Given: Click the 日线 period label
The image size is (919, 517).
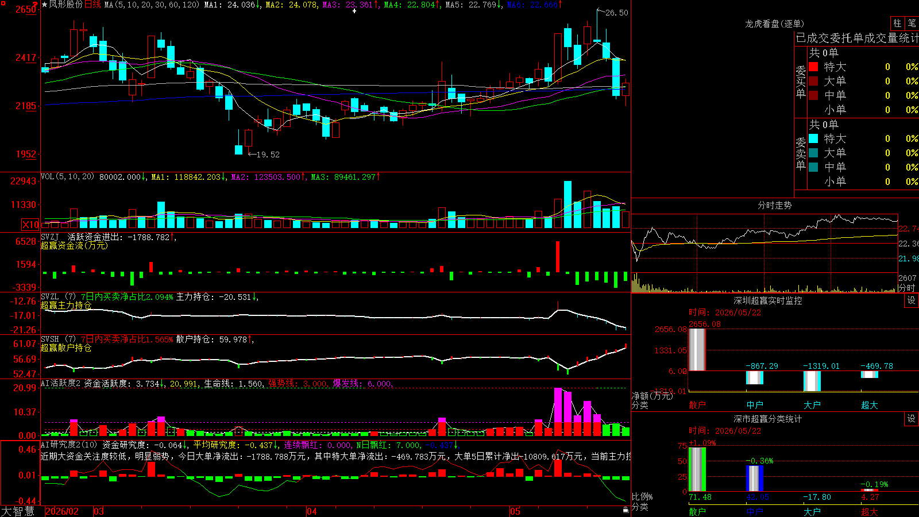Looking at the screenshot, I should coord(92,5).
